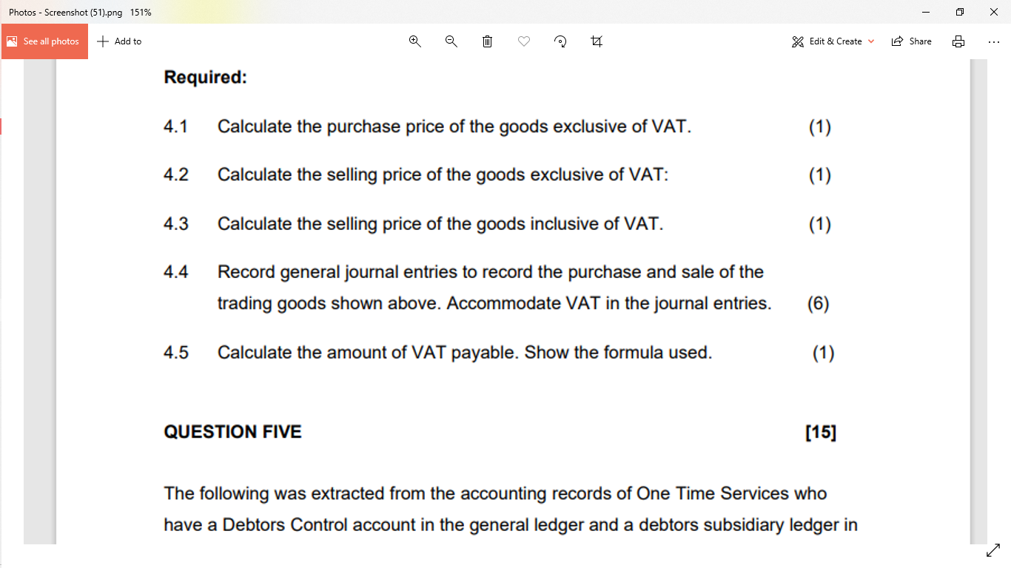Open the Share pane
The width and height of the screenshot is (1011, 568).
(911, 41)
